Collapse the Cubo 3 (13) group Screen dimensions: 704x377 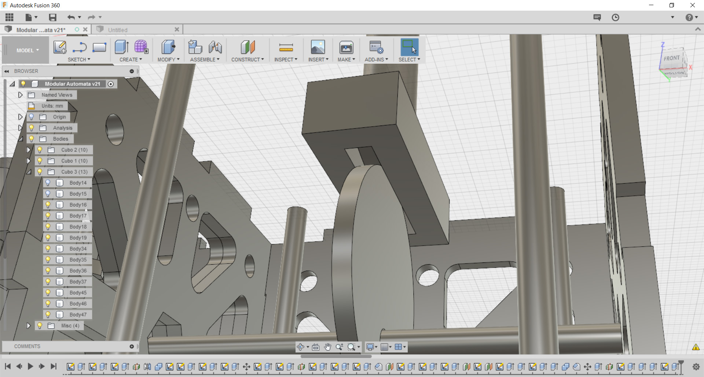[x=28, y=172]
